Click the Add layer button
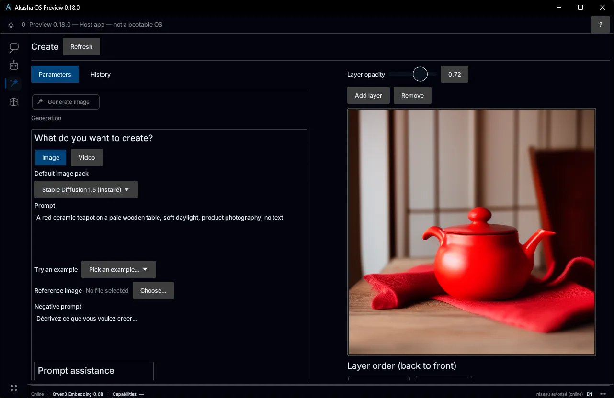Image resolution: width=614 pixels, height=398 pixels. click(368, 95)
